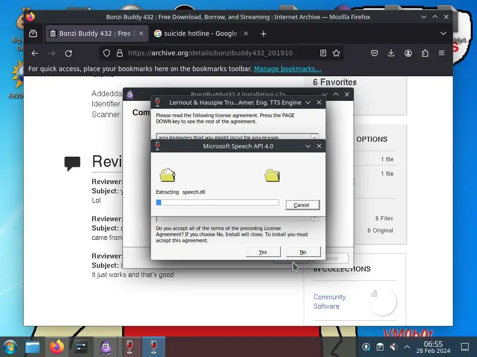The width and height of the screenshot is (477, 357).
Task: Click the '6 Files' text in options
Action: point(384,218)
